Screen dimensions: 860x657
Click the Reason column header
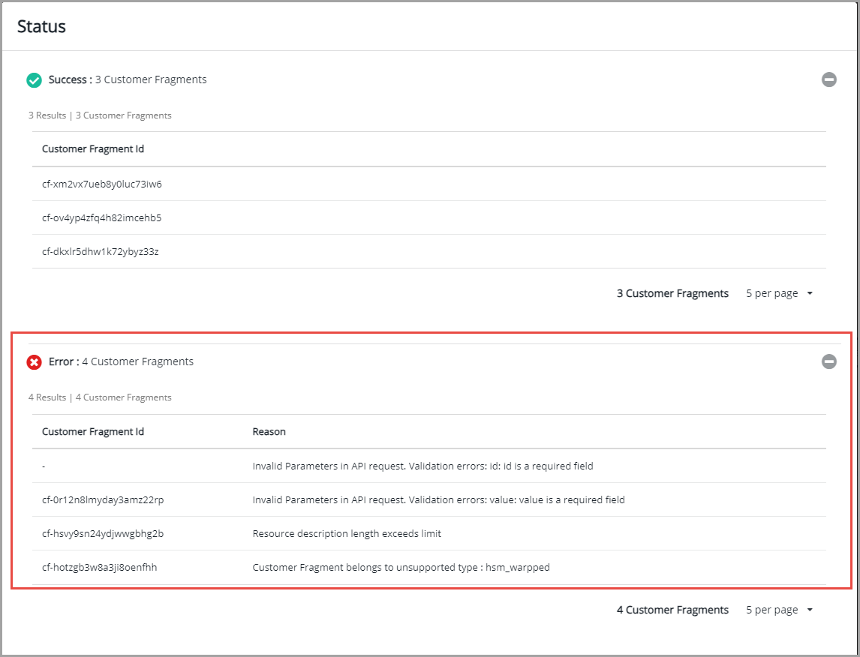pyautogui.click(x=269, y=431)
